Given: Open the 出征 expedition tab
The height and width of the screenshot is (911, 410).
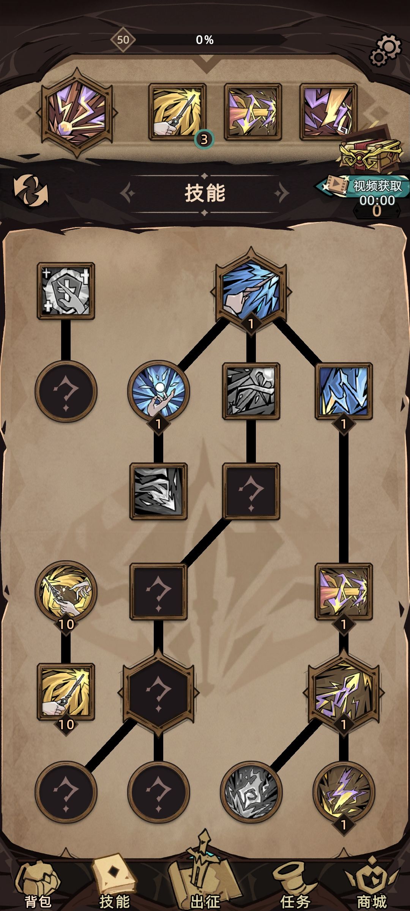Looking at the screenshot, I should coord(205,881).
